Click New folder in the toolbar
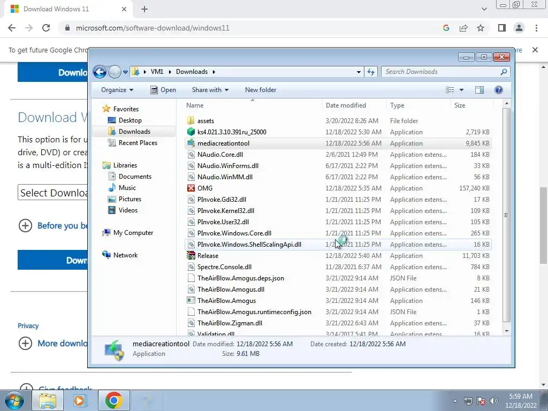This screenshot has width=548, height=411. point(261,90)
